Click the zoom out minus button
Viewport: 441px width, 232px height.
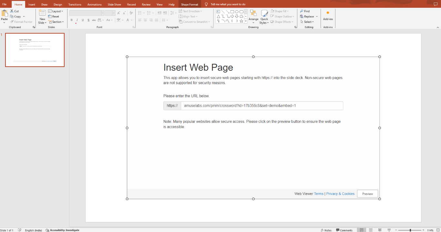(396, 230)
